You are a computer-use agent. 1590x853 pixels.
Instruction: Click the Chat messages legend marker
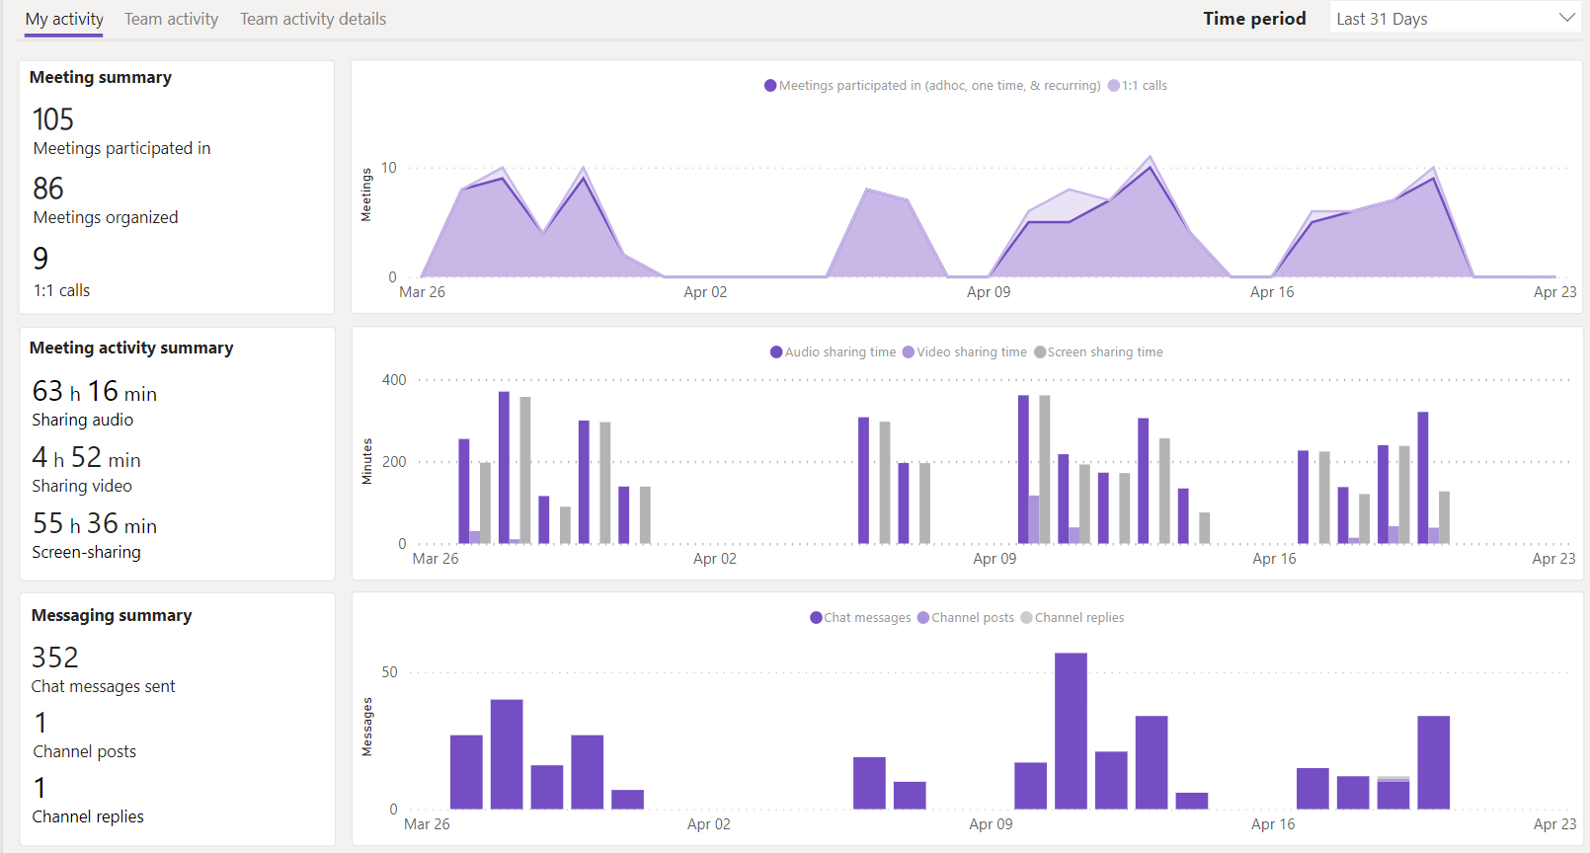pos(816,618)
